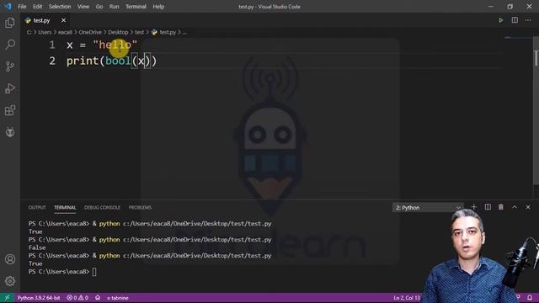
Task: Open the View menu
Action: [83, 7]
